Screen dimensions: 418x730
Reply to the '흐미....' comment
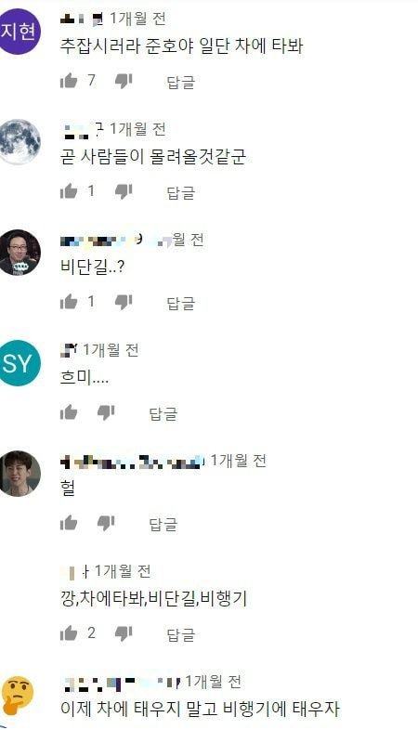[x=163, y=413]
